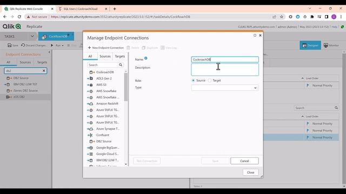Viewport: 346px width, 194px height.
Task: Switch to Targets tab in dialog
Action: (120, 56)
